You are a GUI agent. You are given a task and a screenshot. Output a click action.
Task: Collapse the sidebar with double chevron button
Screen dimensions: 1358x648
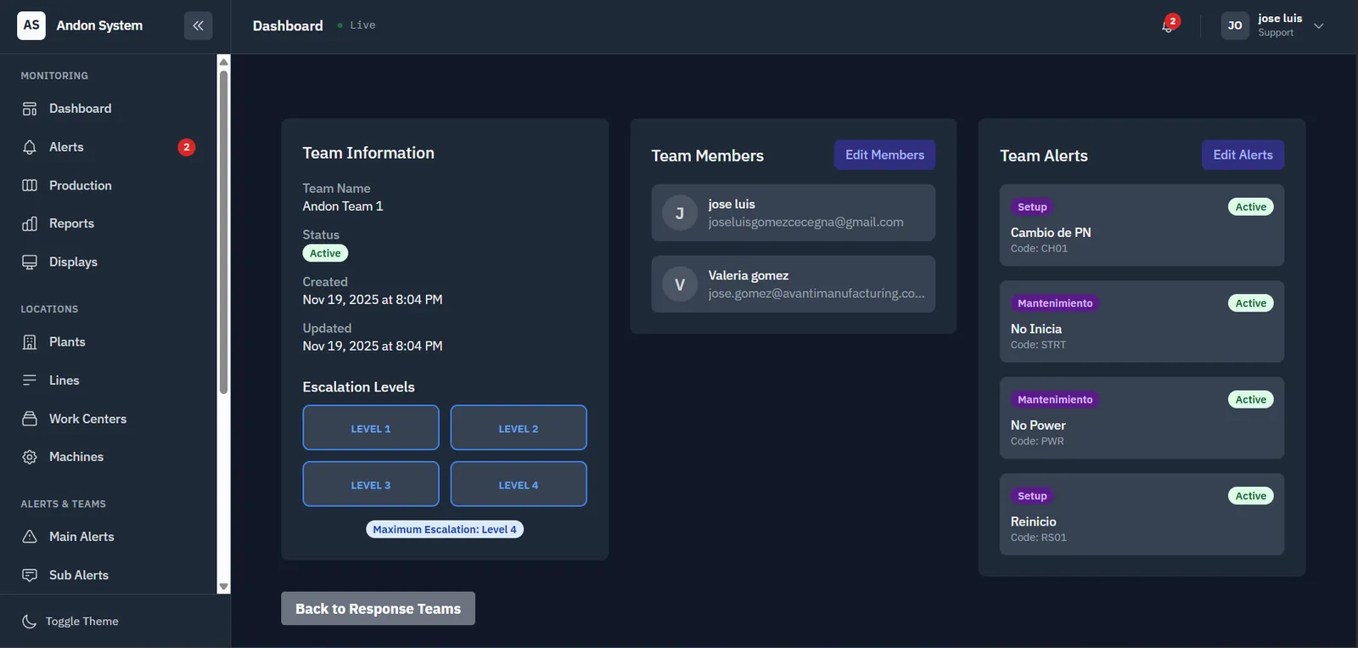click(198, 25)
